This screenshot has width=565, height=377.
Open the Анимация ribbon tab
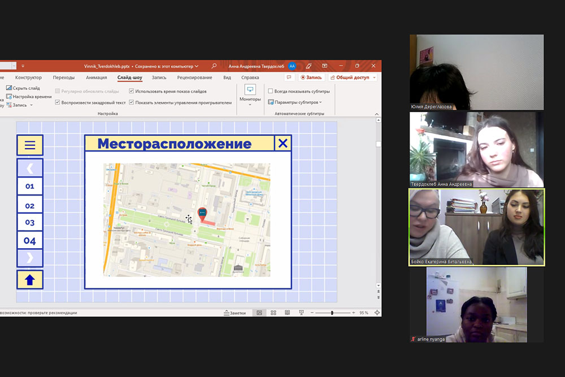[x=96, y=77]
